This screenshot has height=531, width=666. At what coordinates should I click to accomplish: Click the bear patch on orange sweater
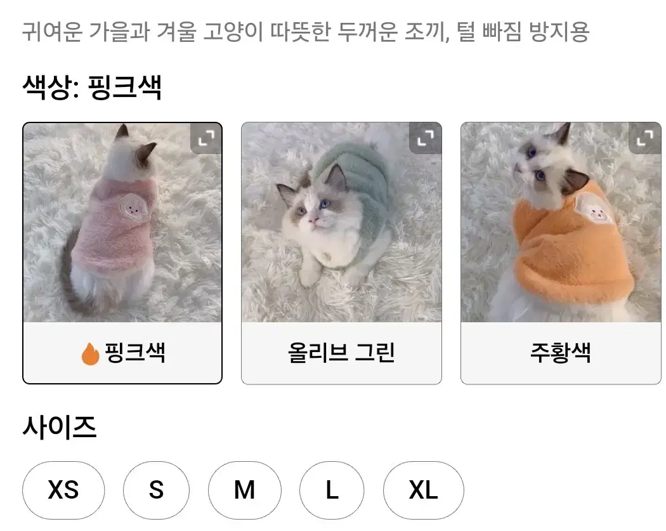coord(593,209)
